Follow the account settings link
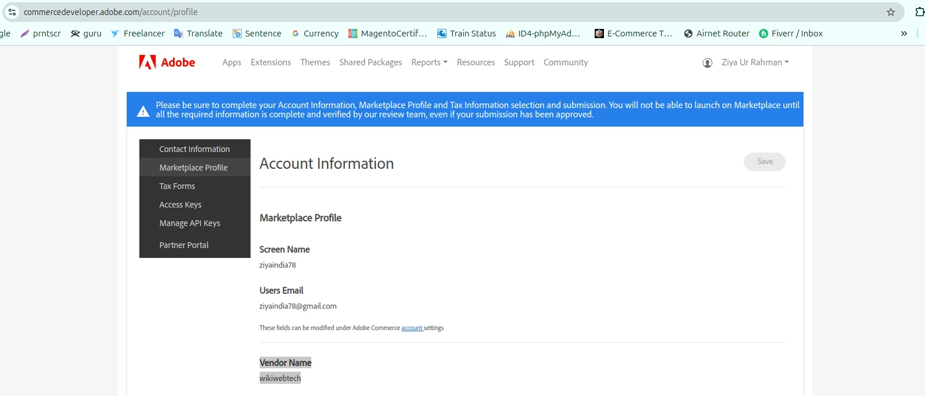Image resolution: width=925 pixels, height=396 pixels. point(412,328)
